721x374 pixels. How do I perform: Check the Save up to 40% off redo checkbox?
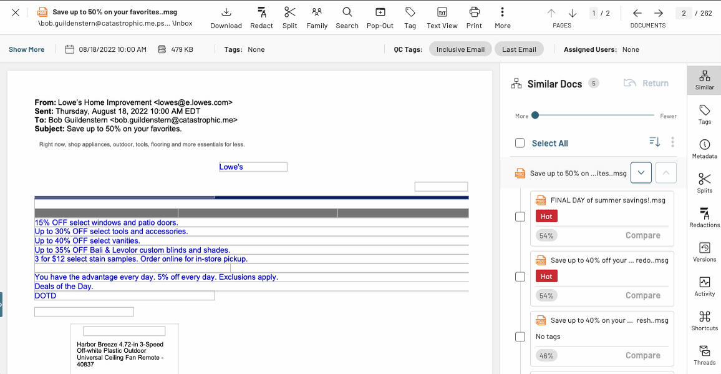coord(520,277)
